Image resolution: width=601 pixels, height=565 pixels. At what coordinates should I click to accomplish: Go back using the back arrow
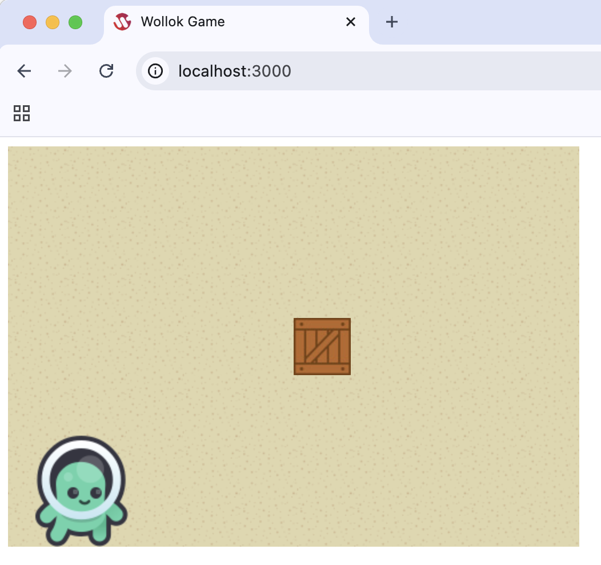tap(24, 71)
